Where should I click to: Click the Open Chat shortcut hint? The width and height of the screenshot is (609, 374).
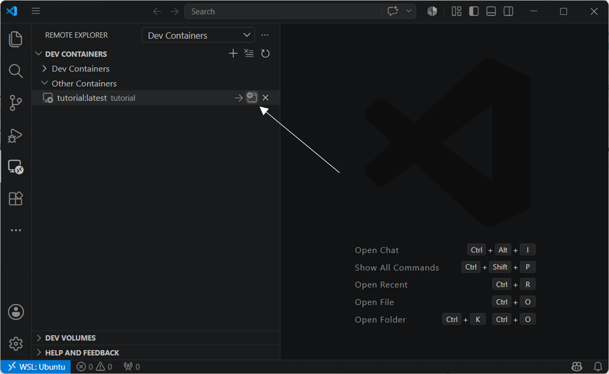point(377,250)
